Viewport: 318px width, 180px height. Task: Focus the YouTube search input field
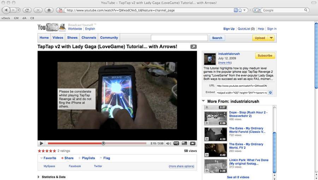(179, 38)
